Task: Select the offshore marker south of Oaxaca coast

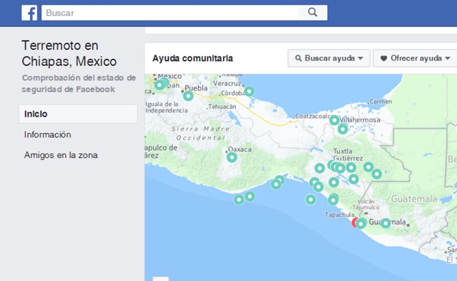Action: tap(239, 200)
